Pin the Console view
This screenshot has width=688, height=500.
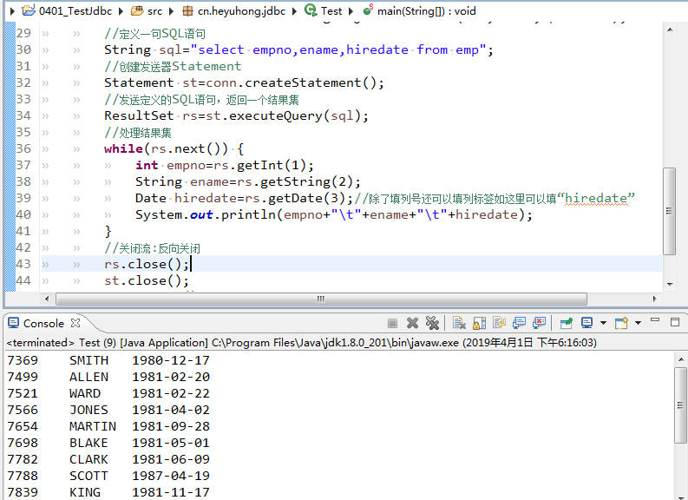click(567, 324)
